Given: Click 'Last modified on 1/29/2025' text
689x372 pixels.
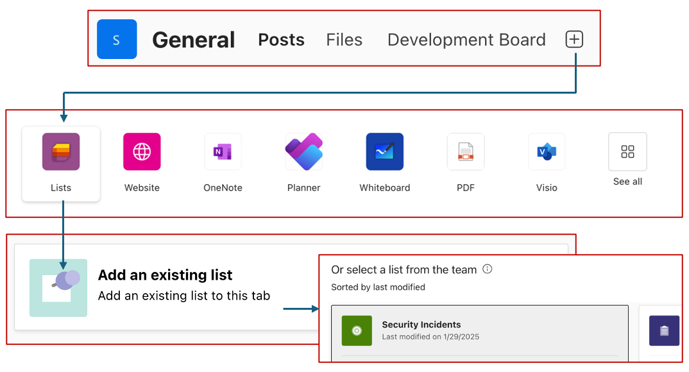Looking at the screenshot, I should click(430, 337).
